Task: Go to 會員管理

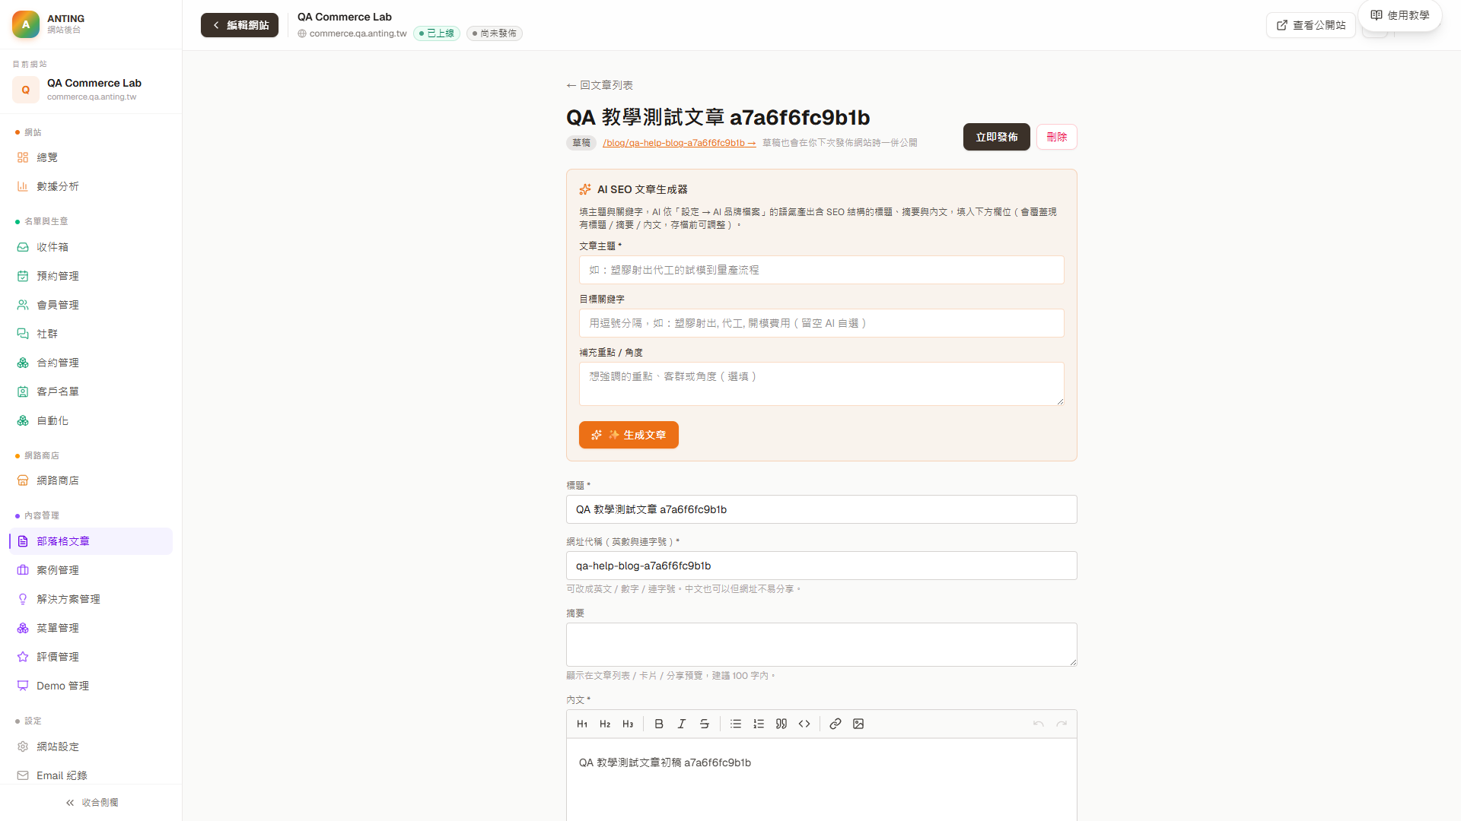Action: point(91,305)
